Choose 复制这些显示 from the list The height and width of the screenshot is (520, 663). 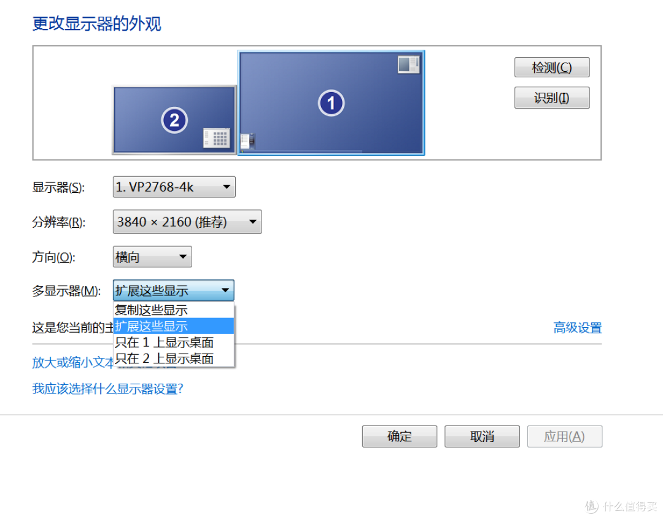point(173,310)
